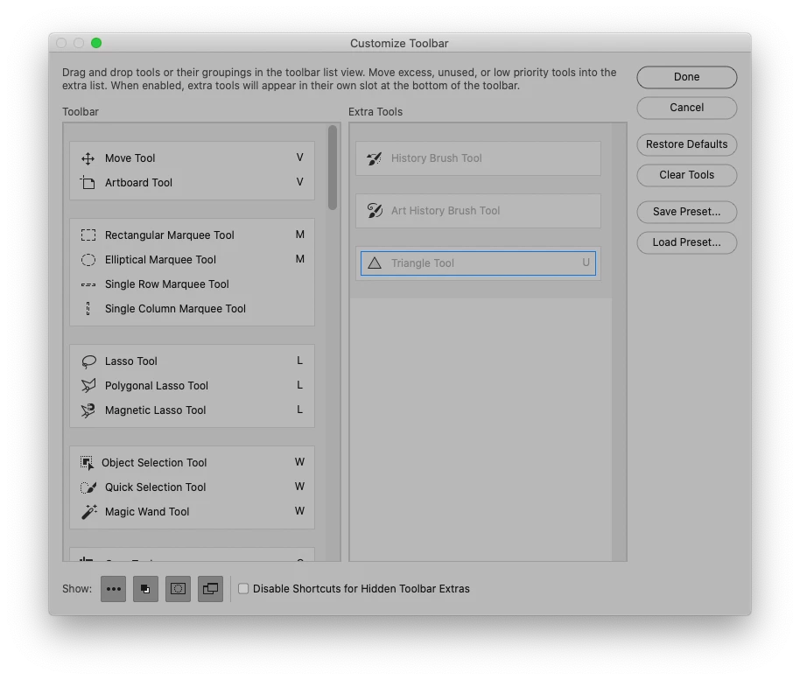800x680 pixels.
Task: Click the L shortcut beside Lasso Tool
Action: click(300, 361)
